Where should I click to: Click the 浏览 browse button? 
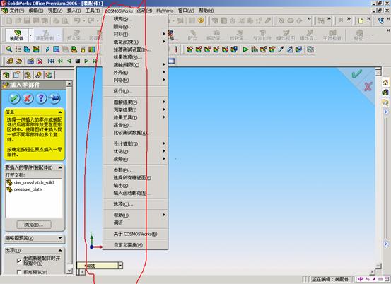(x=34, y=225)
